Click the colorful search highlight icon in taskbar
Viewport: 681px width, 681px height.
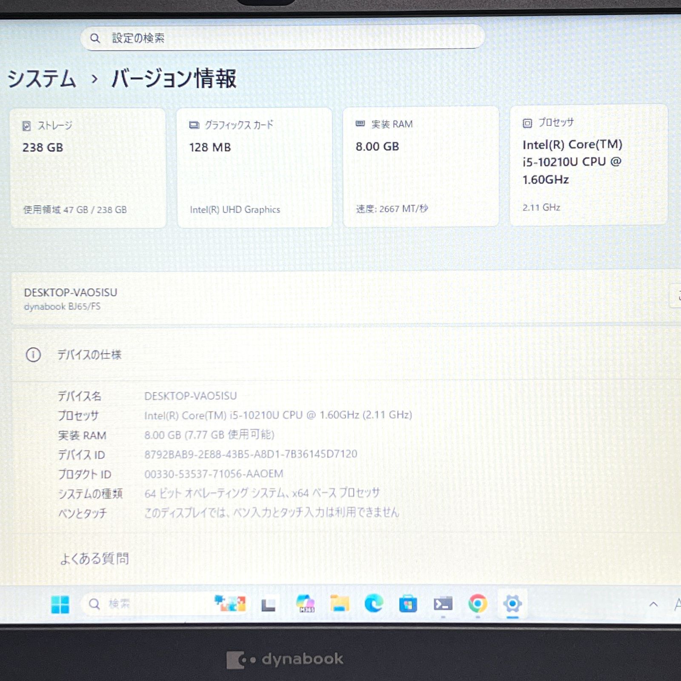click(x=230, y=603)
